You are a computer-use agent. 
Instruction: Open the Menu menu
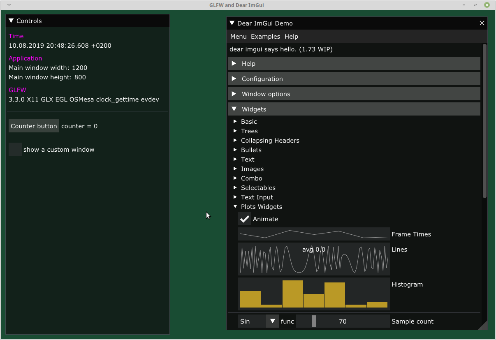(x=239, y=36)
